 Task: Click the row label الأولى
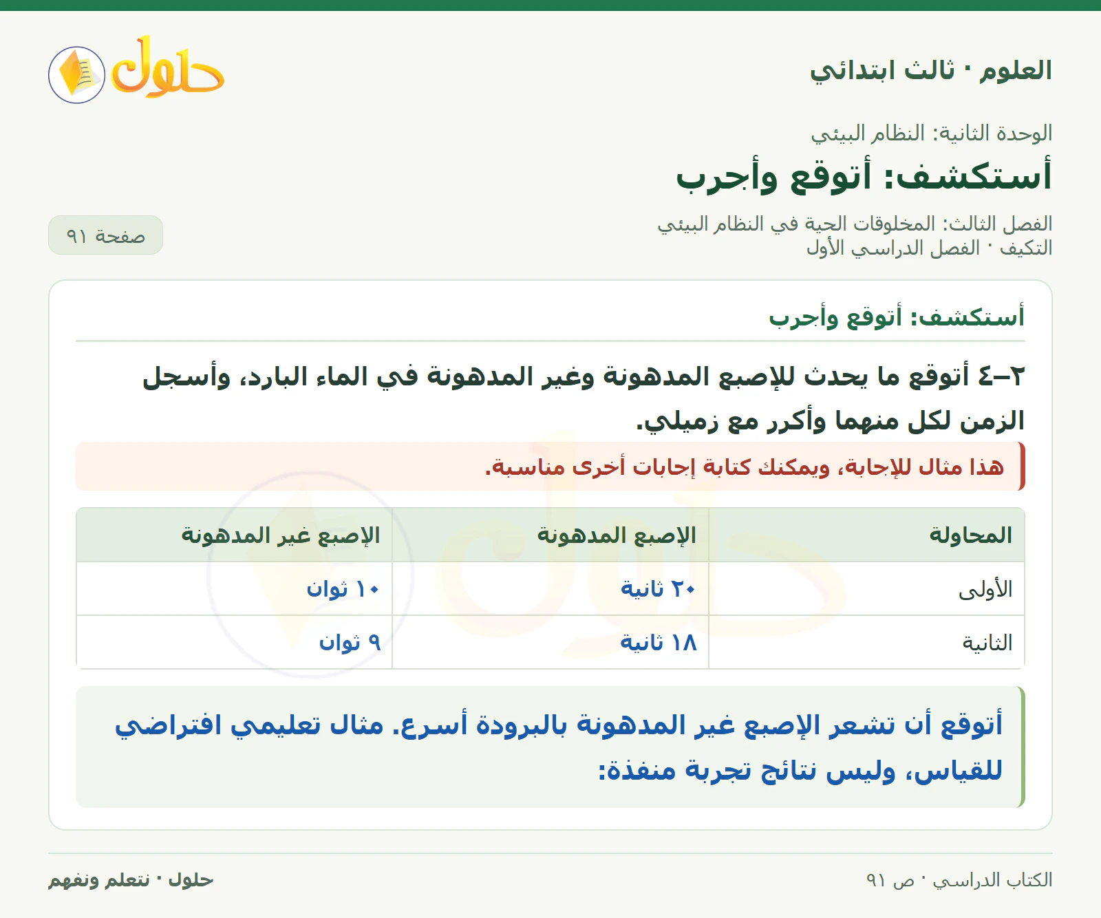point(985,589)
